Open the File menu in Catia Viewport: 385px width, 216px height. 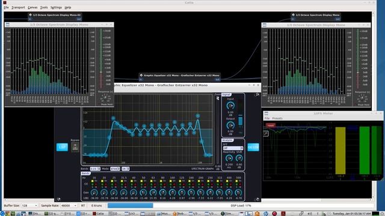tap(6, 7)
